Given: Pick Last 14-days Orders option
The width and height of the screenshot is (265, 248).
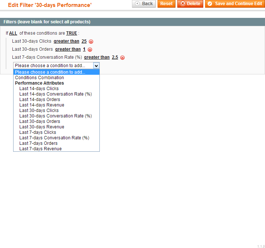Looking at the screenshot, I should pyautogui.click(x=56, y=100).
